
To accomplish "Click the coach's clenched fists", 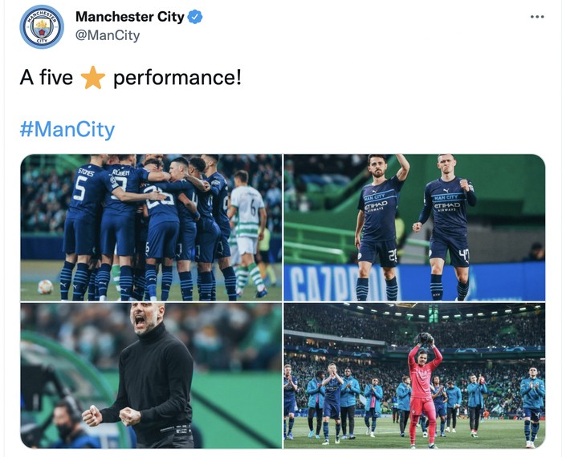I will point(112,415).
